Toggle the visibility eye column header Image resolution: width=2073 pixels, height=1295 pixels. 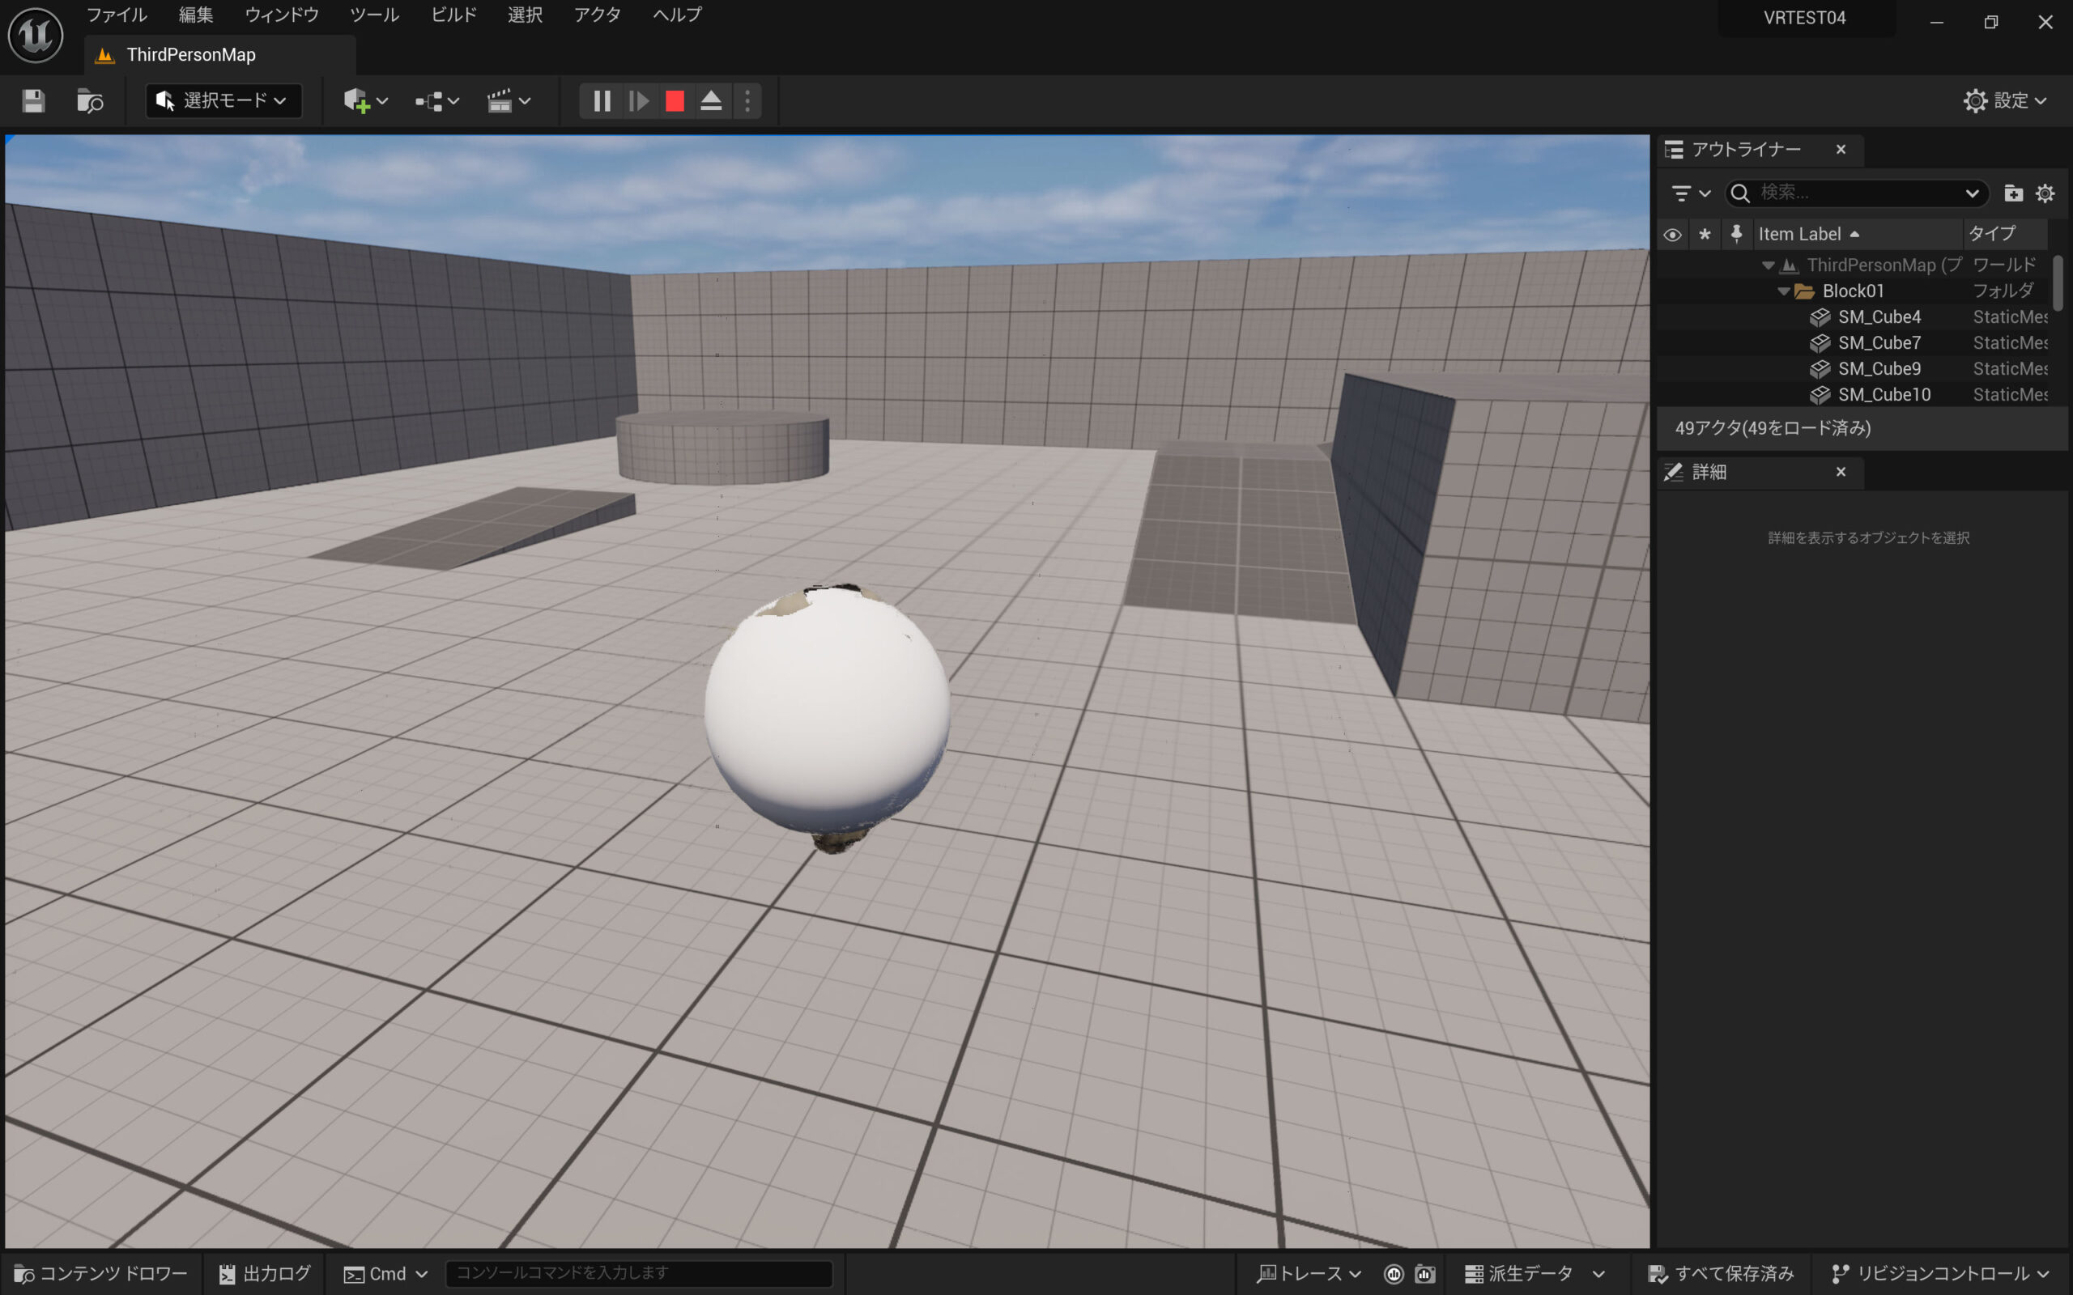click(1672, 234)
